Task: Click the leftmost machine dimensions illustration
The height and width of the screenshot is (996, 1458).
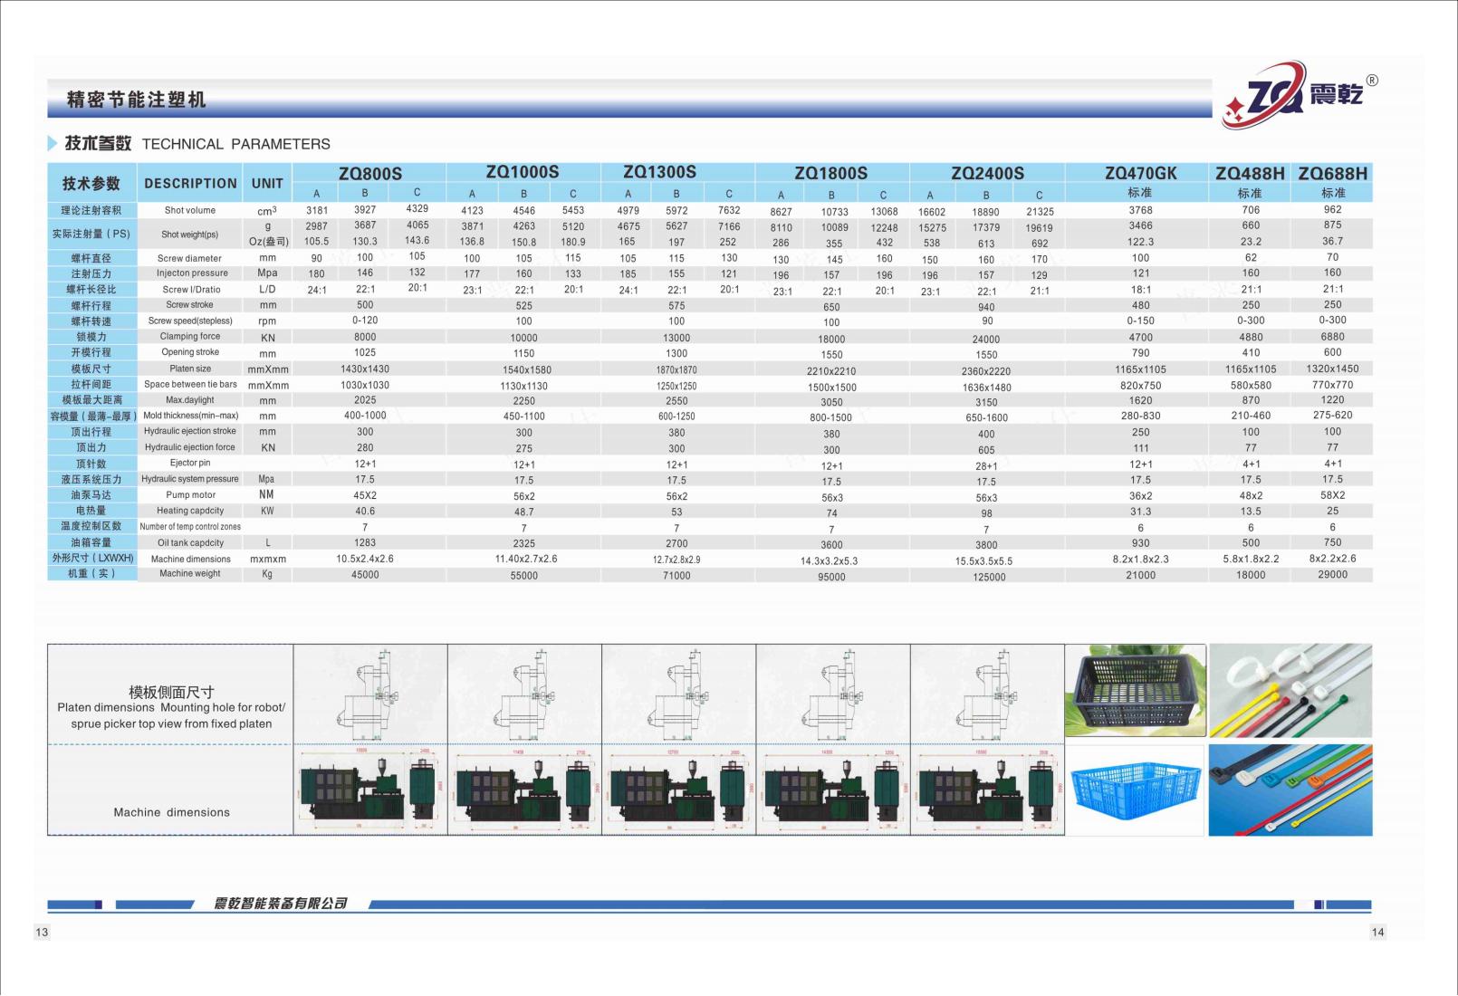Action: [x=370, y=790]
